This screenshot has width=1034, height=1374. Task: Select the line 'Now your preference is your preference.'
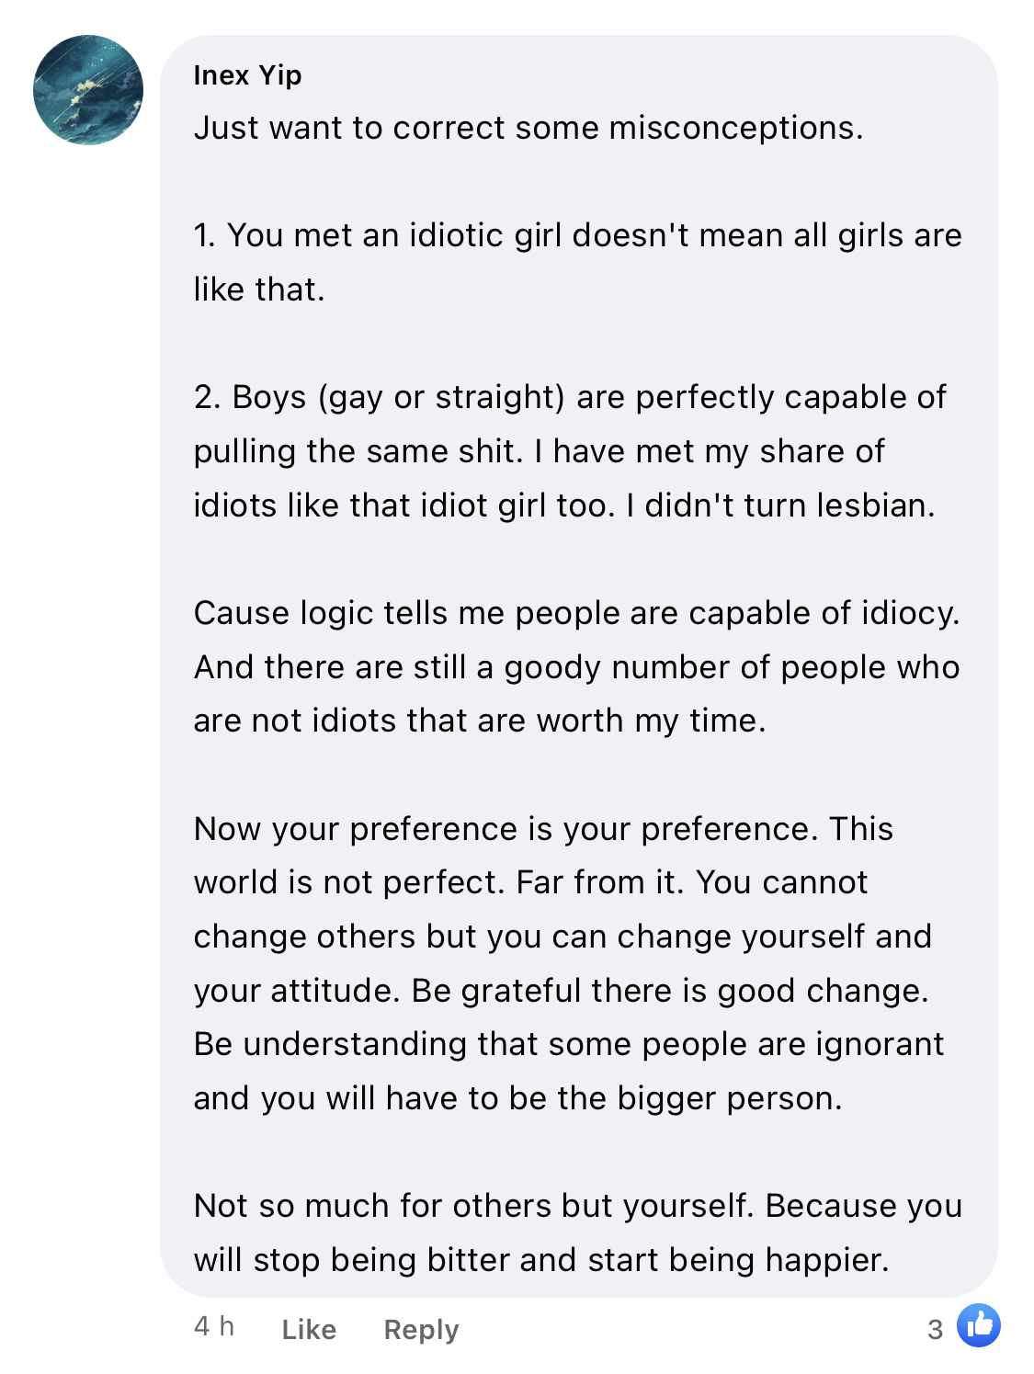pos(543,829)
